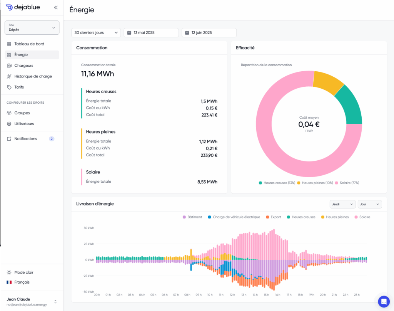Click the Notifications badge showing 2
This screenshot has height=311, width=394.
pos(52,139)
